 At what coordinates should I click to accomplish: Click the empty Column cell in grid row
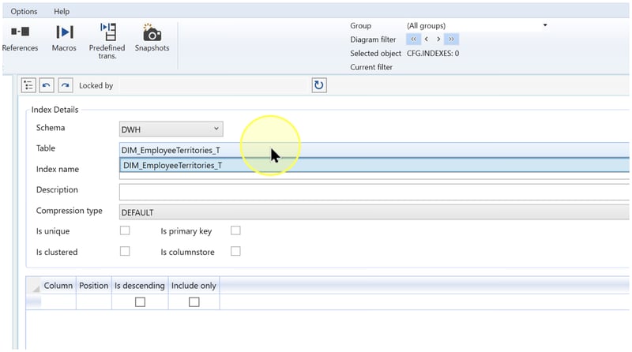[x=58, y=302]
